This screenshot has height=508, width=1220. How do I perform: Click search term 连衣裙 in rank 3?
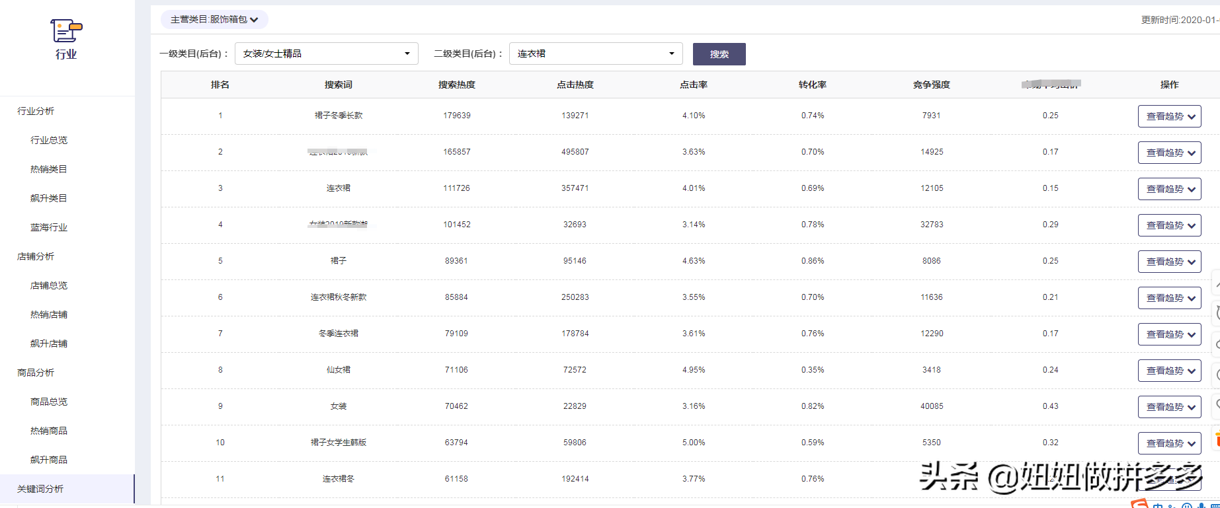pos(339,188)
